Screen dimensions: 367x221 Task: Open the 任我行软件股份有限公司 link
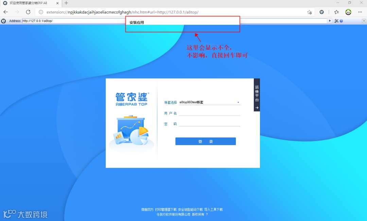point(173,214)
